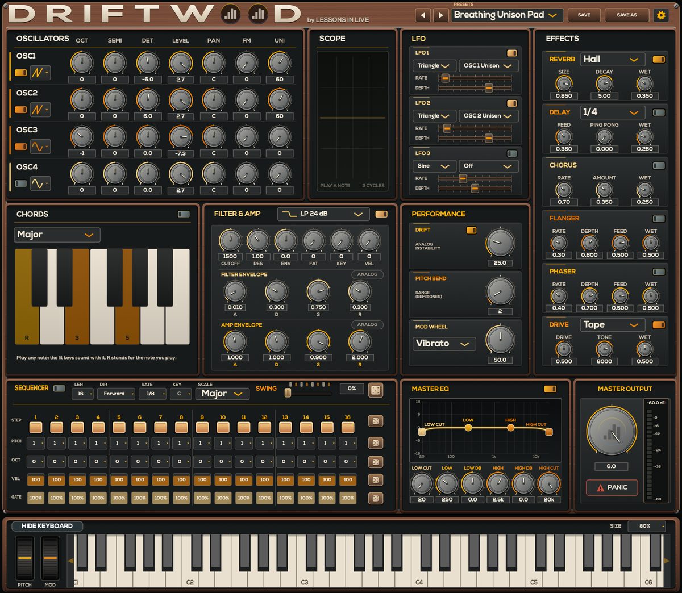Toggle the Master EQ switch
Image resolution: width=682 pixels, height=593 pixels.
[550, 389]
